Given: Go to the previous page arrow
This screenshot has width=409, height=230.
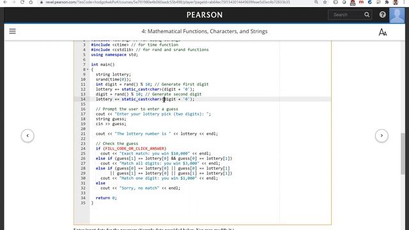Looking at the screenshot, I should click(27, 135).
